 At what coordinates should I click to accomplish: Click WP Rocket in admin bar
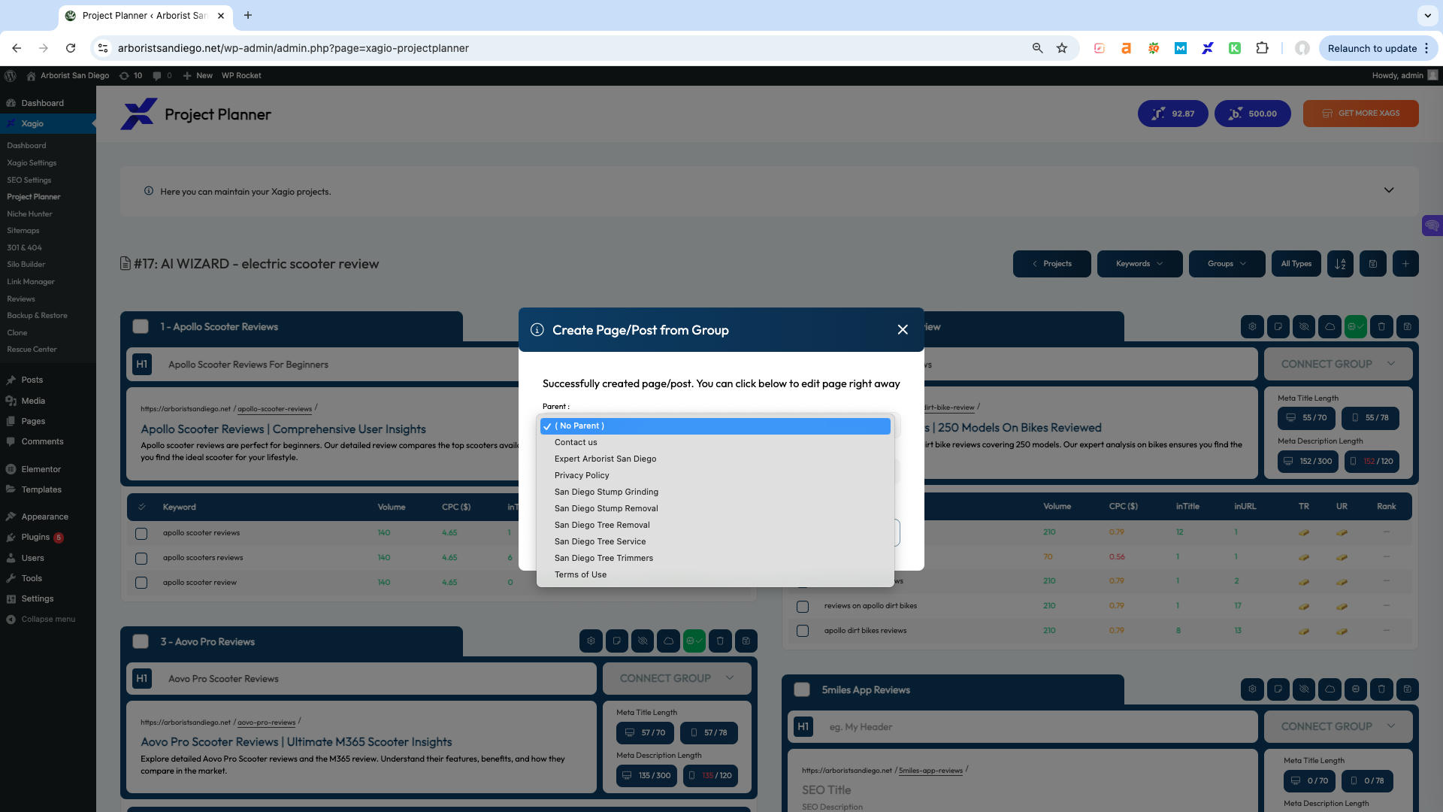(241, 75)
